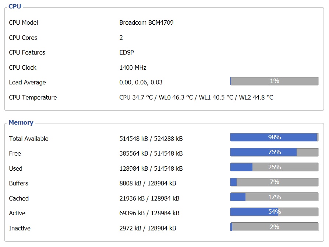Click the Active memory 54% bar
Screen dimensions: 329x247
(275, 212)
